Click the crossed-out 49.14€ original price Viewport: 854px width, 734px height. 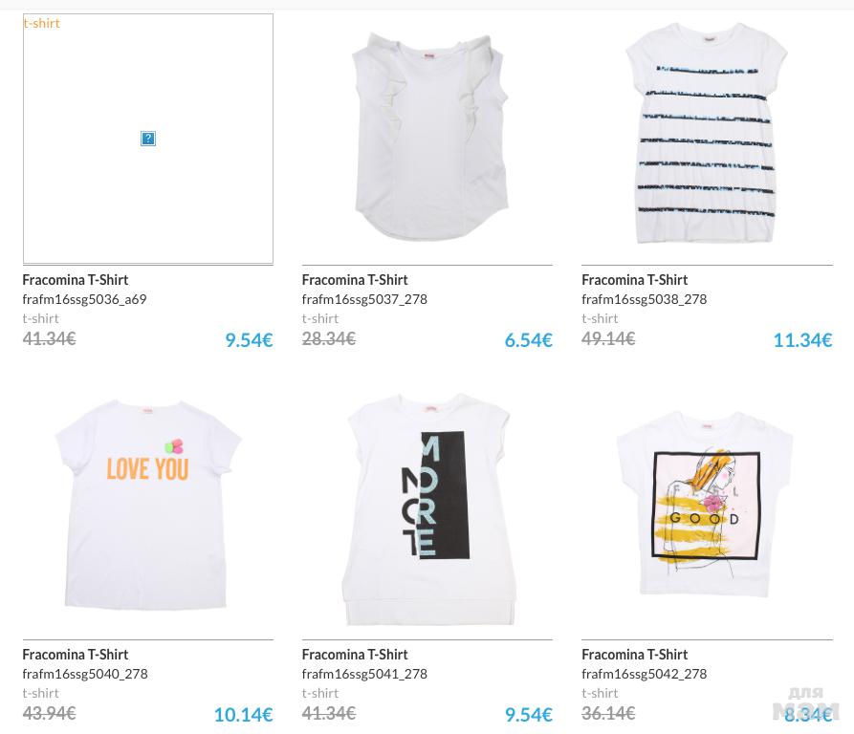(x=608, y=338)
